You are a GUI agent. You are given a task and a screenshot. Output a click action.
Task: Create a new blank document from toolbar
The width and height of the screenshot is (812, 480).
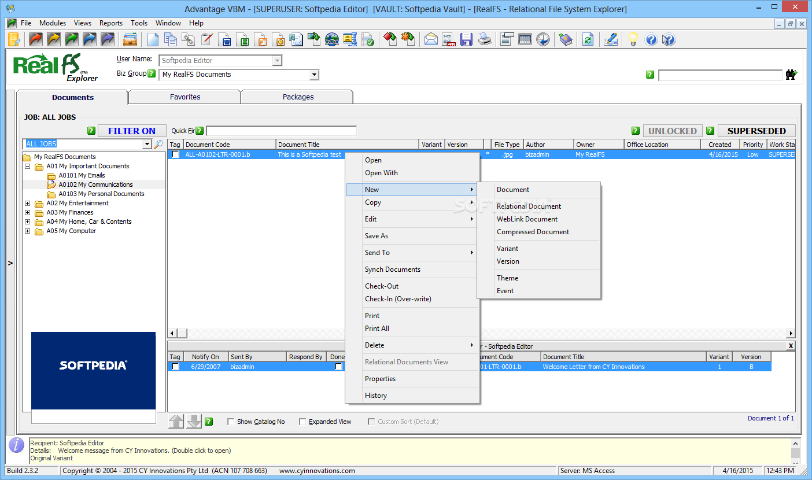pyautogui.click(x=153, y=39)
